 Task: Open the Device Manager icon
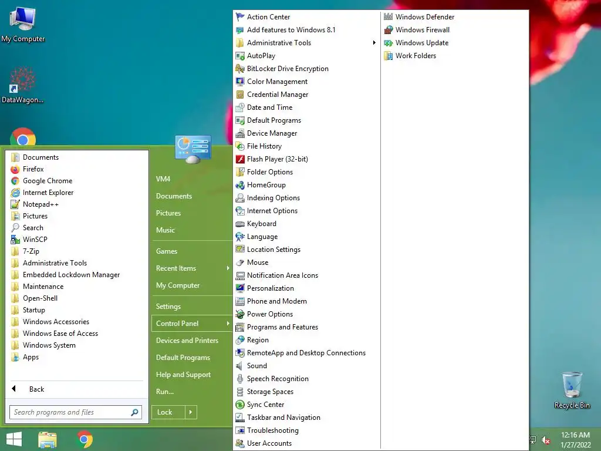point(240,133)
